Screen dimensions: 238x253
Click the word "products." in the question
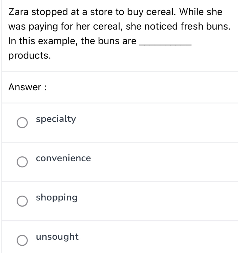[30, 55]
